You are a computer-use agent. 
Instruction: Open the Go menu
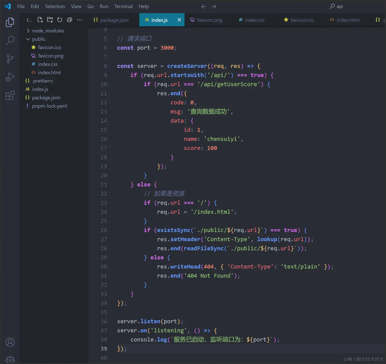[90, 6]
